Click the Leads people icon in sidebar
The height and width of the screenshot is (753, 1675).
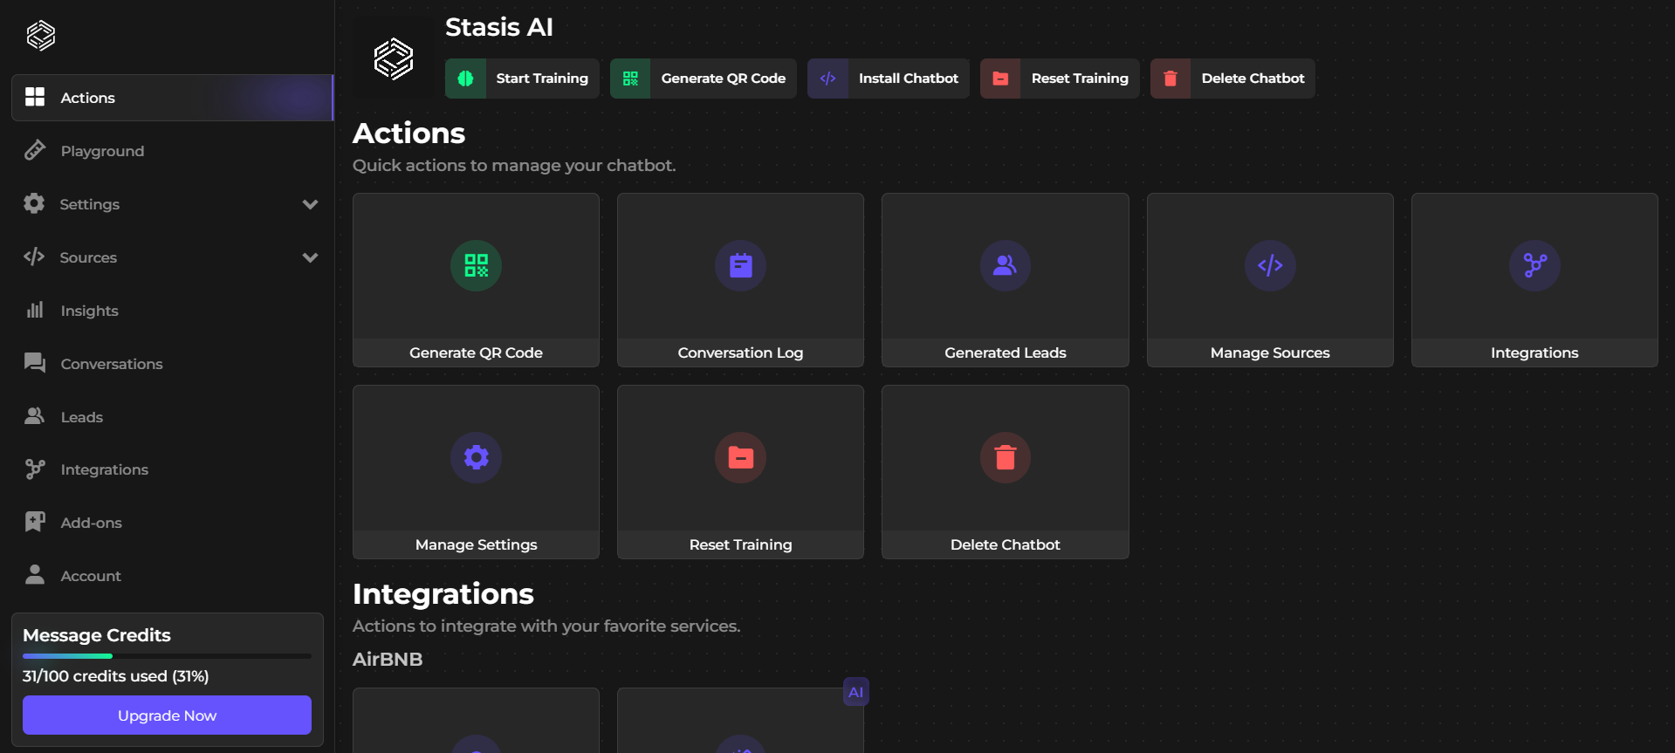[x=35, y=416]
